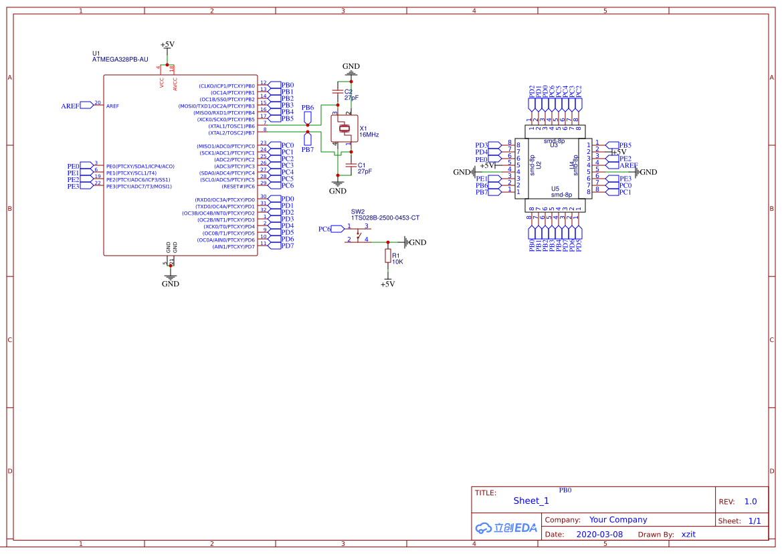Viewport: 782px width, 554px height.
Task: Click the U4 designator on right connector
Action: point(572,165)
